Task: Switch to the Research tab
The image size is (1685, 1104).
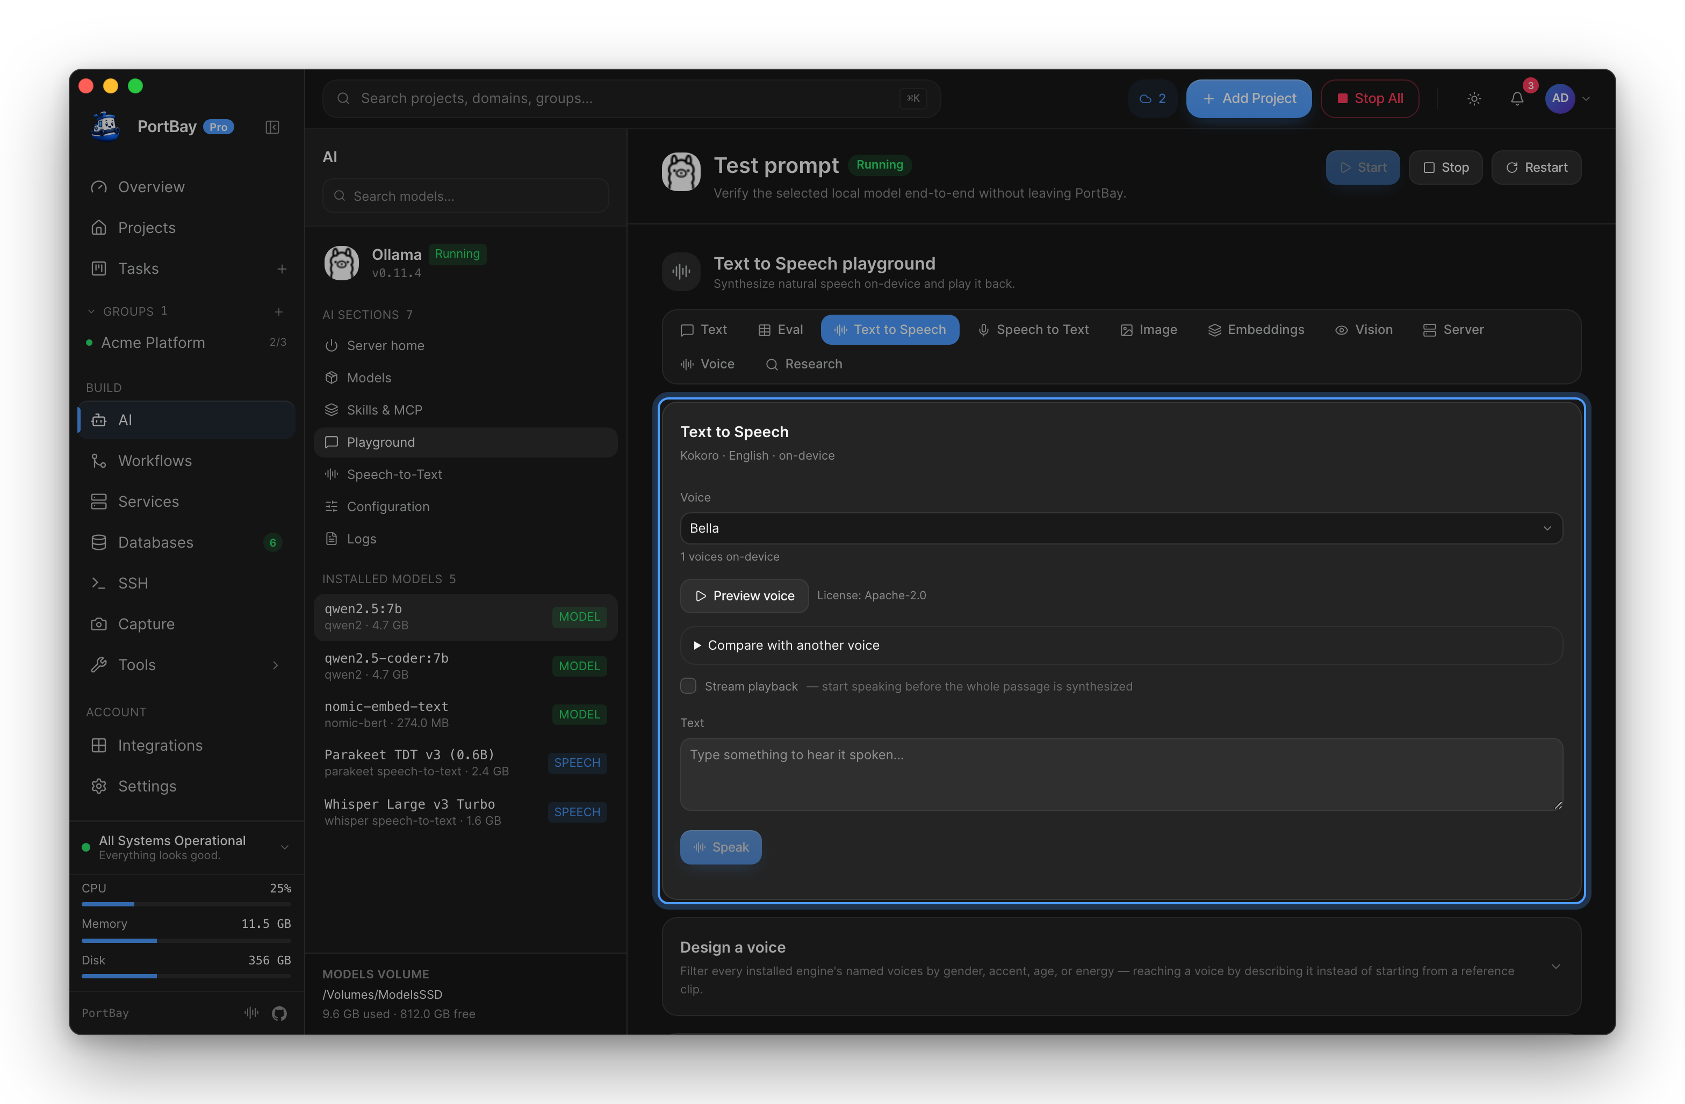Action: click(804, 364)
